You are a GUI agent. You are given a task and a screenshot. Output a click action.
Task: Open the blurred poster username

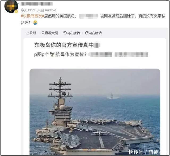37,4
